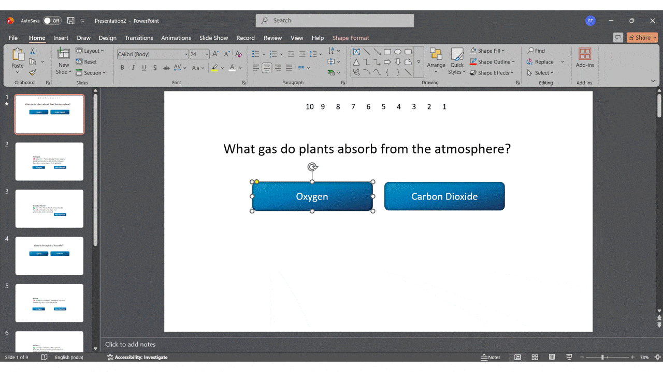Click the Share button
This screenshot has width=663, height=372.
[x=642, y=37]
